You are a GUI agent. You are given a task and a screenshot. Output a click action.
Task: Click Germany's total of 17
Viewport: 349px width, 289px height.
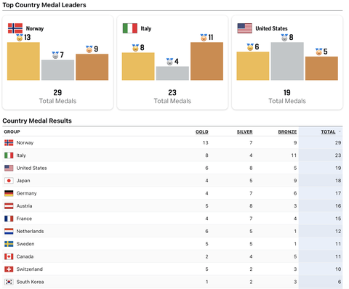[x=338, y=193]
